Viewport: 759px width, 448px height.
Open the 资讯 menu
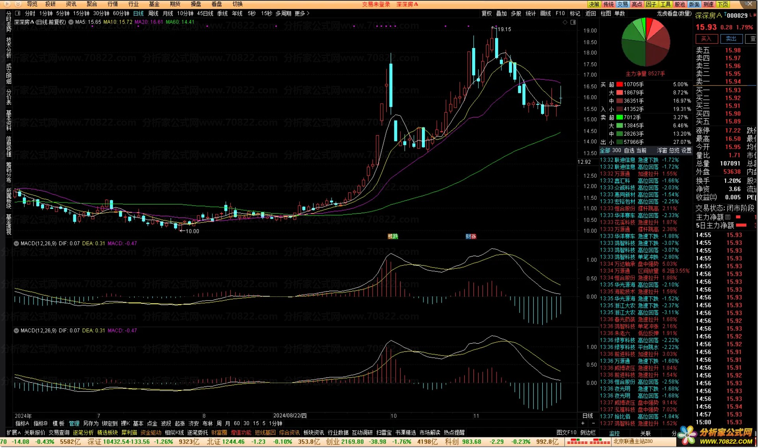(x=71, y=4)
